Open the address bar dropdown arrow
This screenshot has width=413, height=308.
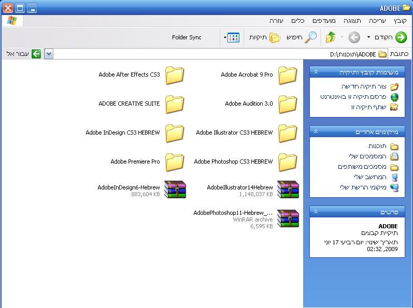tap(49, 54)
